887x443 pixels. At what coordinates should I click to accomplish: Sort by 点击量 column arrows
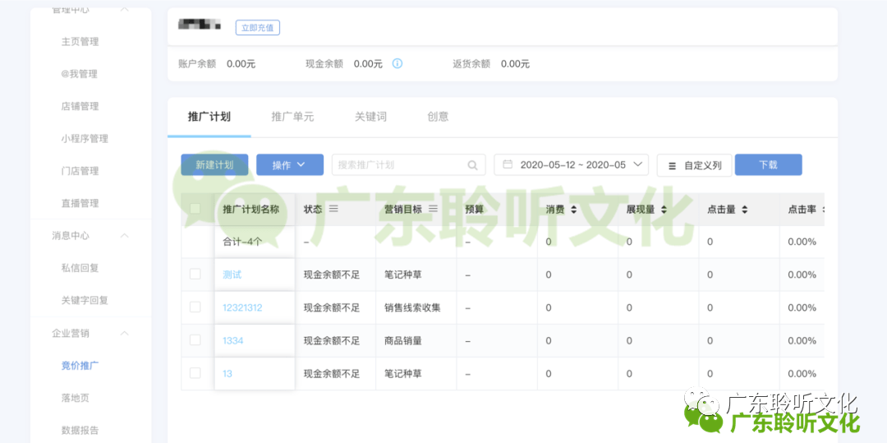click(x=744, y=210)
